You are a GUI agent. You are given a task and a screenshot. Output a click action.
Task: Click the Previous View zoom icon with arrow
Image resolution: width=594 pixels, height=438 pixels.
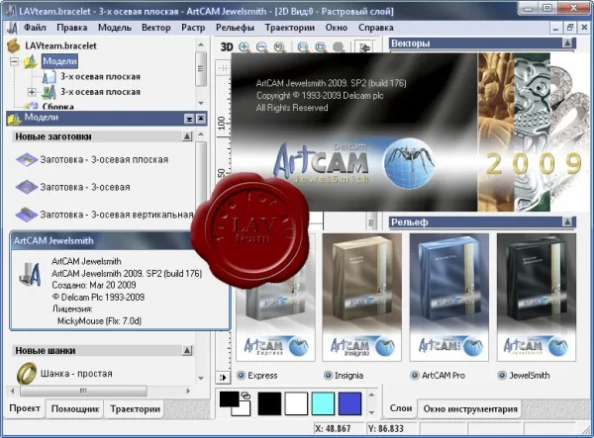[279, 47]
